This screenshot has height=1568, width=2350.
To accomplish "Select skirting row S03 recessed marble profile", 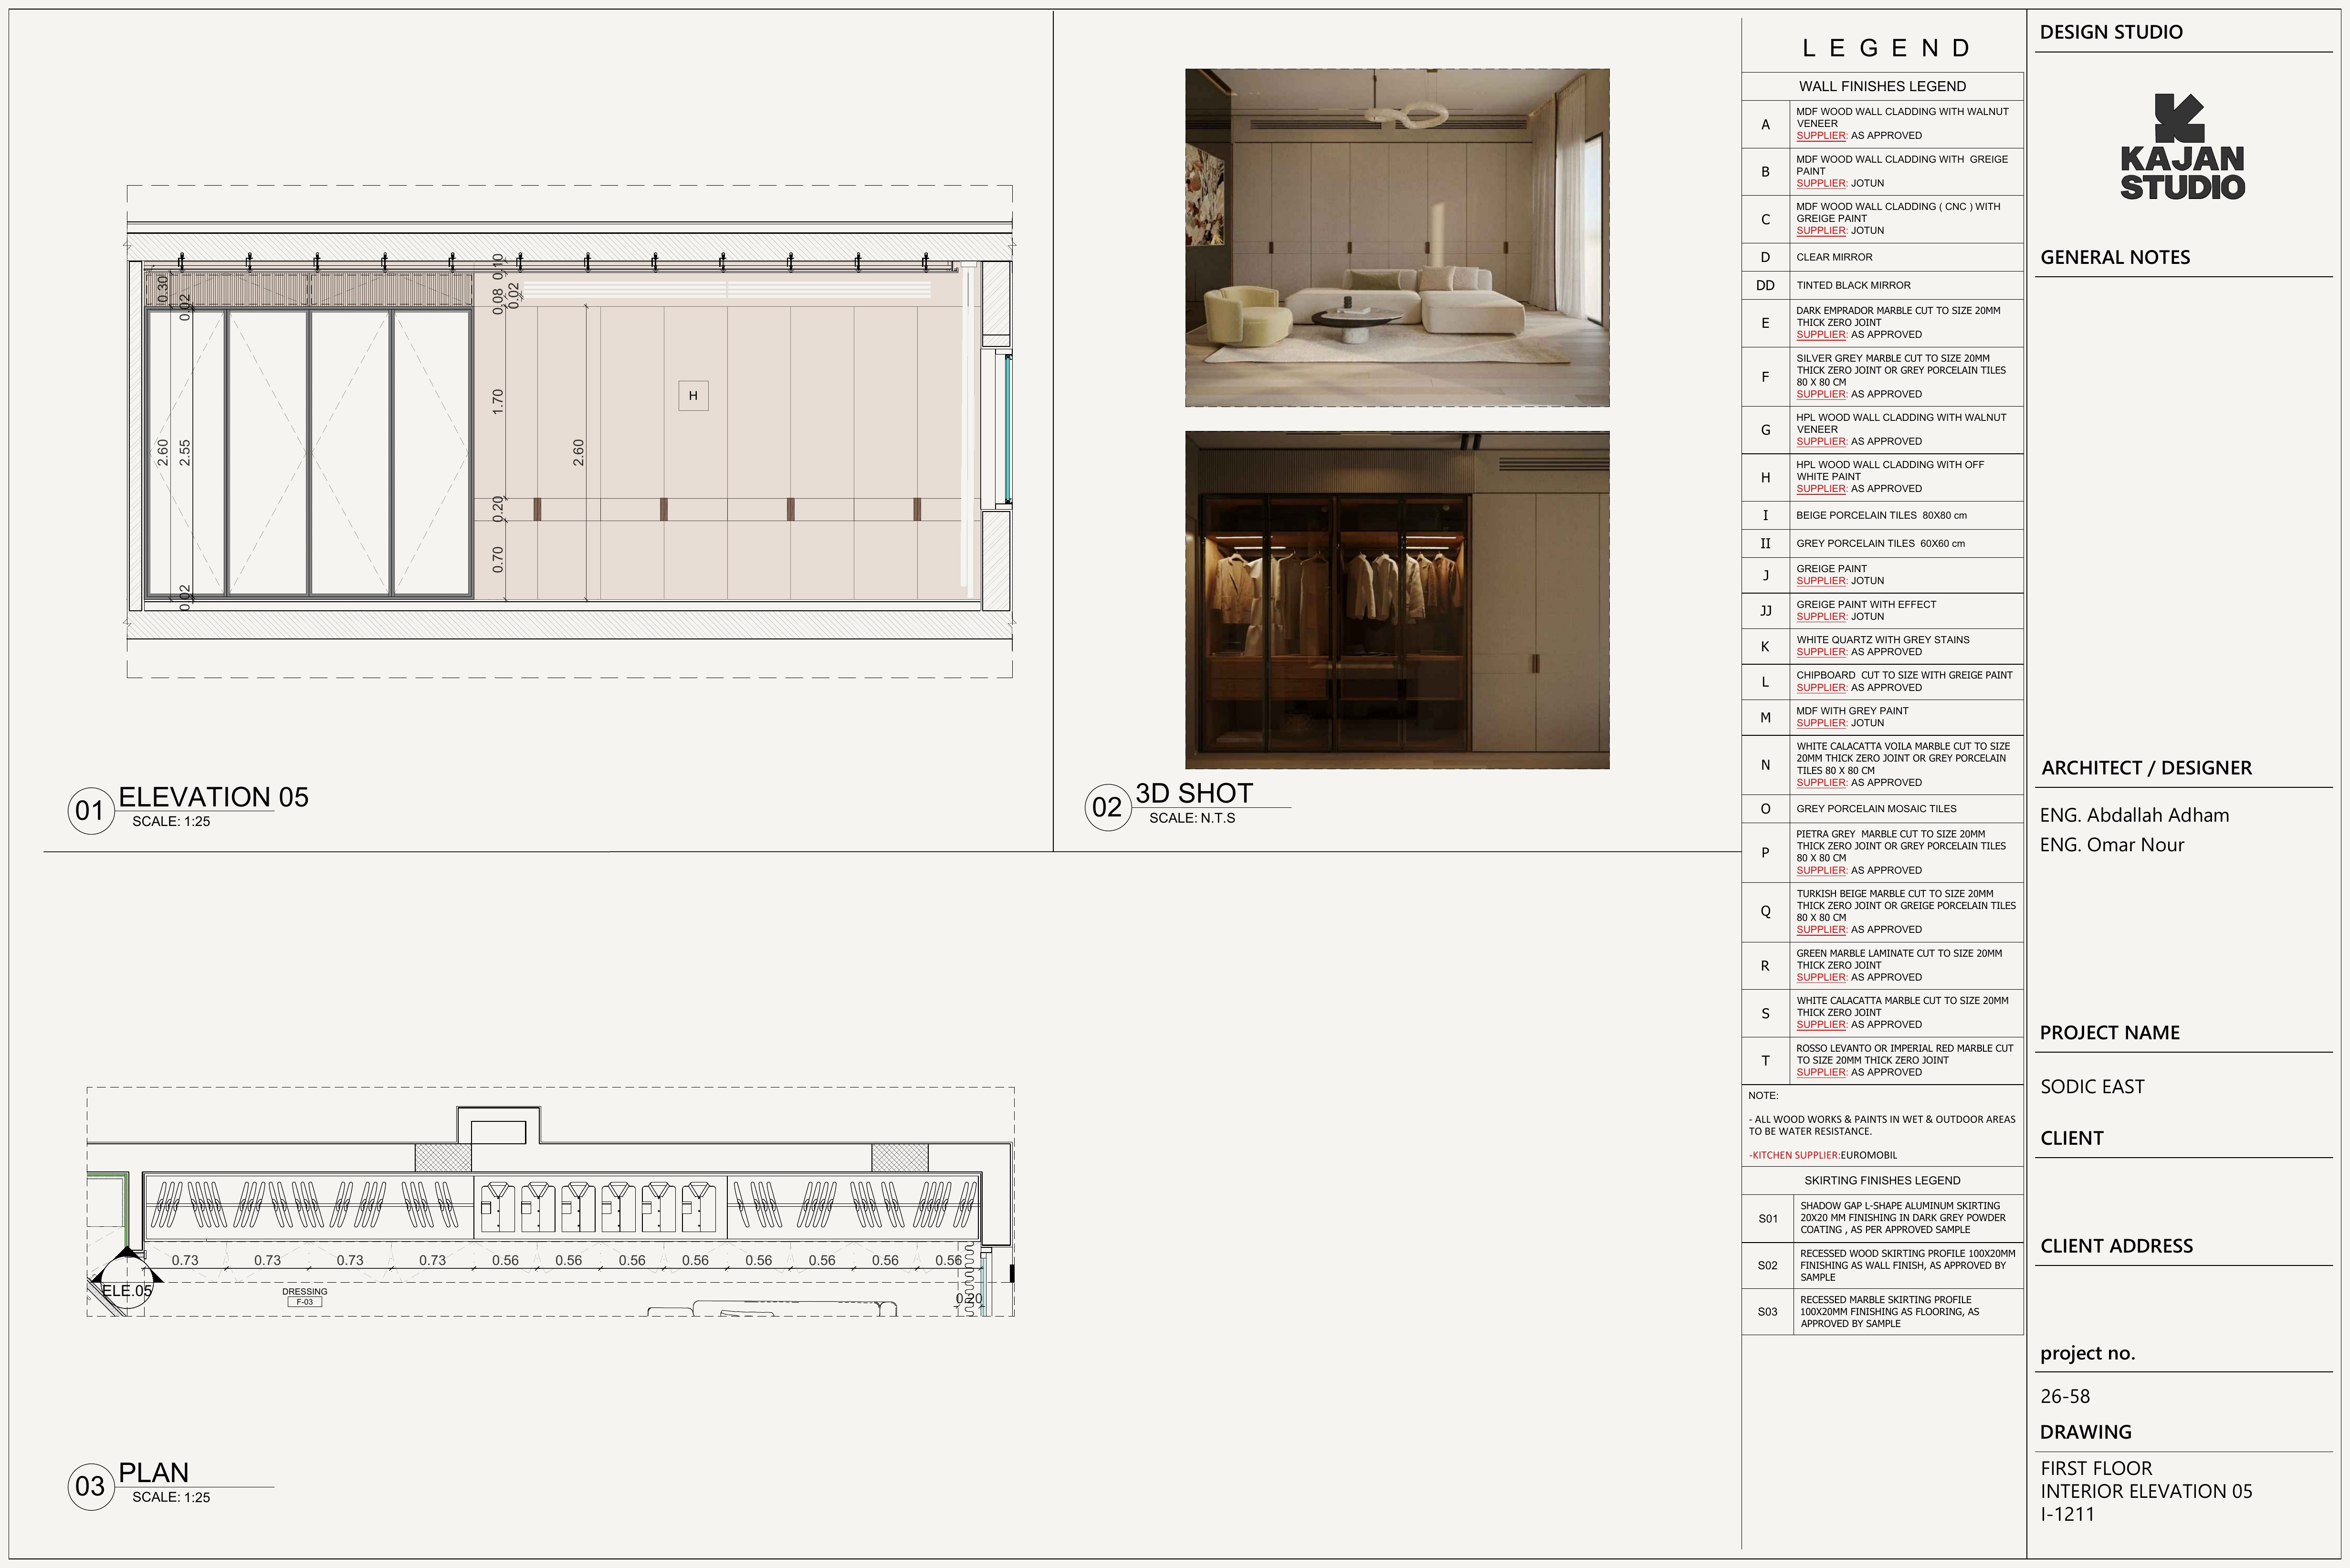I will (x=1882, y=1312).
